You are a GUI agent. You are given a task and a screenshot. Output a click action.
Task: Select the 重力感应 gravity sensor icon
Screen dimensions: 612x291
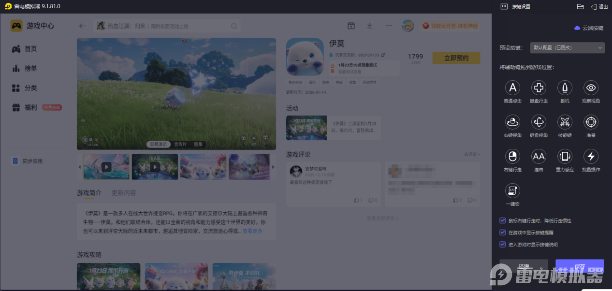pos(565,156)
